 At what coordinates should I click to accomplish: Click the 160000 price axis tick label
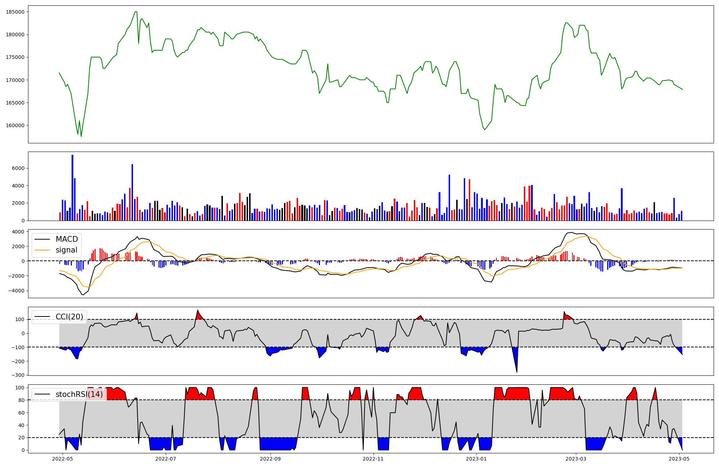(15, 125)
